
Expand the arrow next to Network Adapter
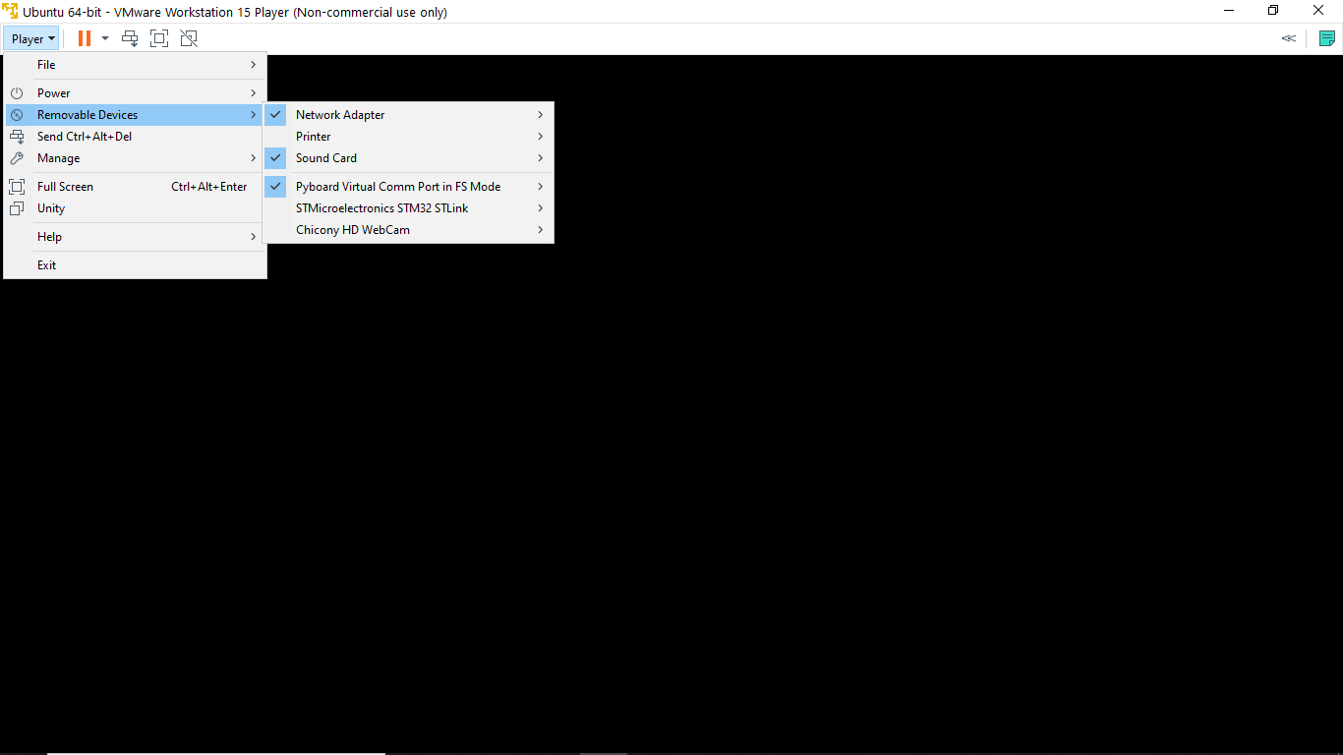point(541,115)
